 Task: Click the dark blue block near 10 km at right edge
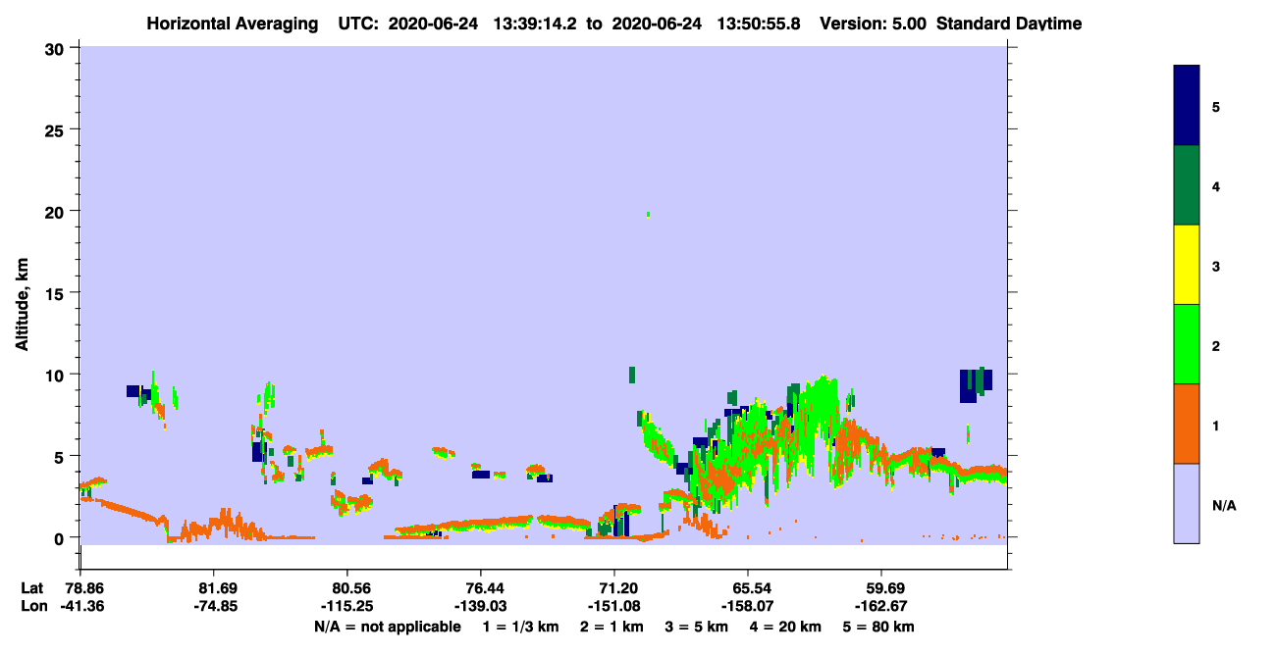(x=975, y=385)
